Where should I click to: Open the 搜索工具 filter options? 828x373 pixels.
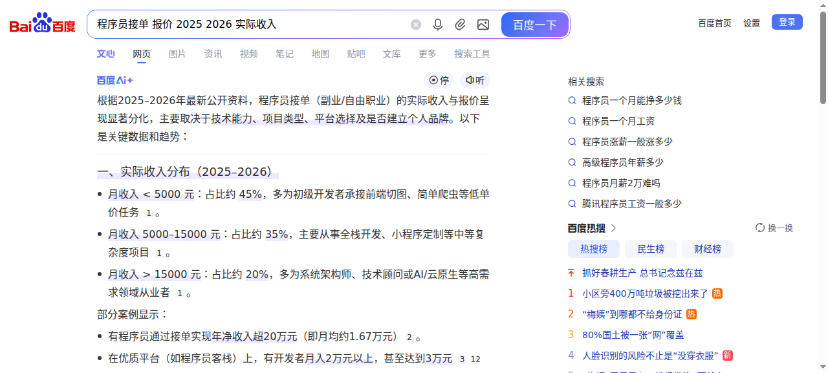(472, 54)
